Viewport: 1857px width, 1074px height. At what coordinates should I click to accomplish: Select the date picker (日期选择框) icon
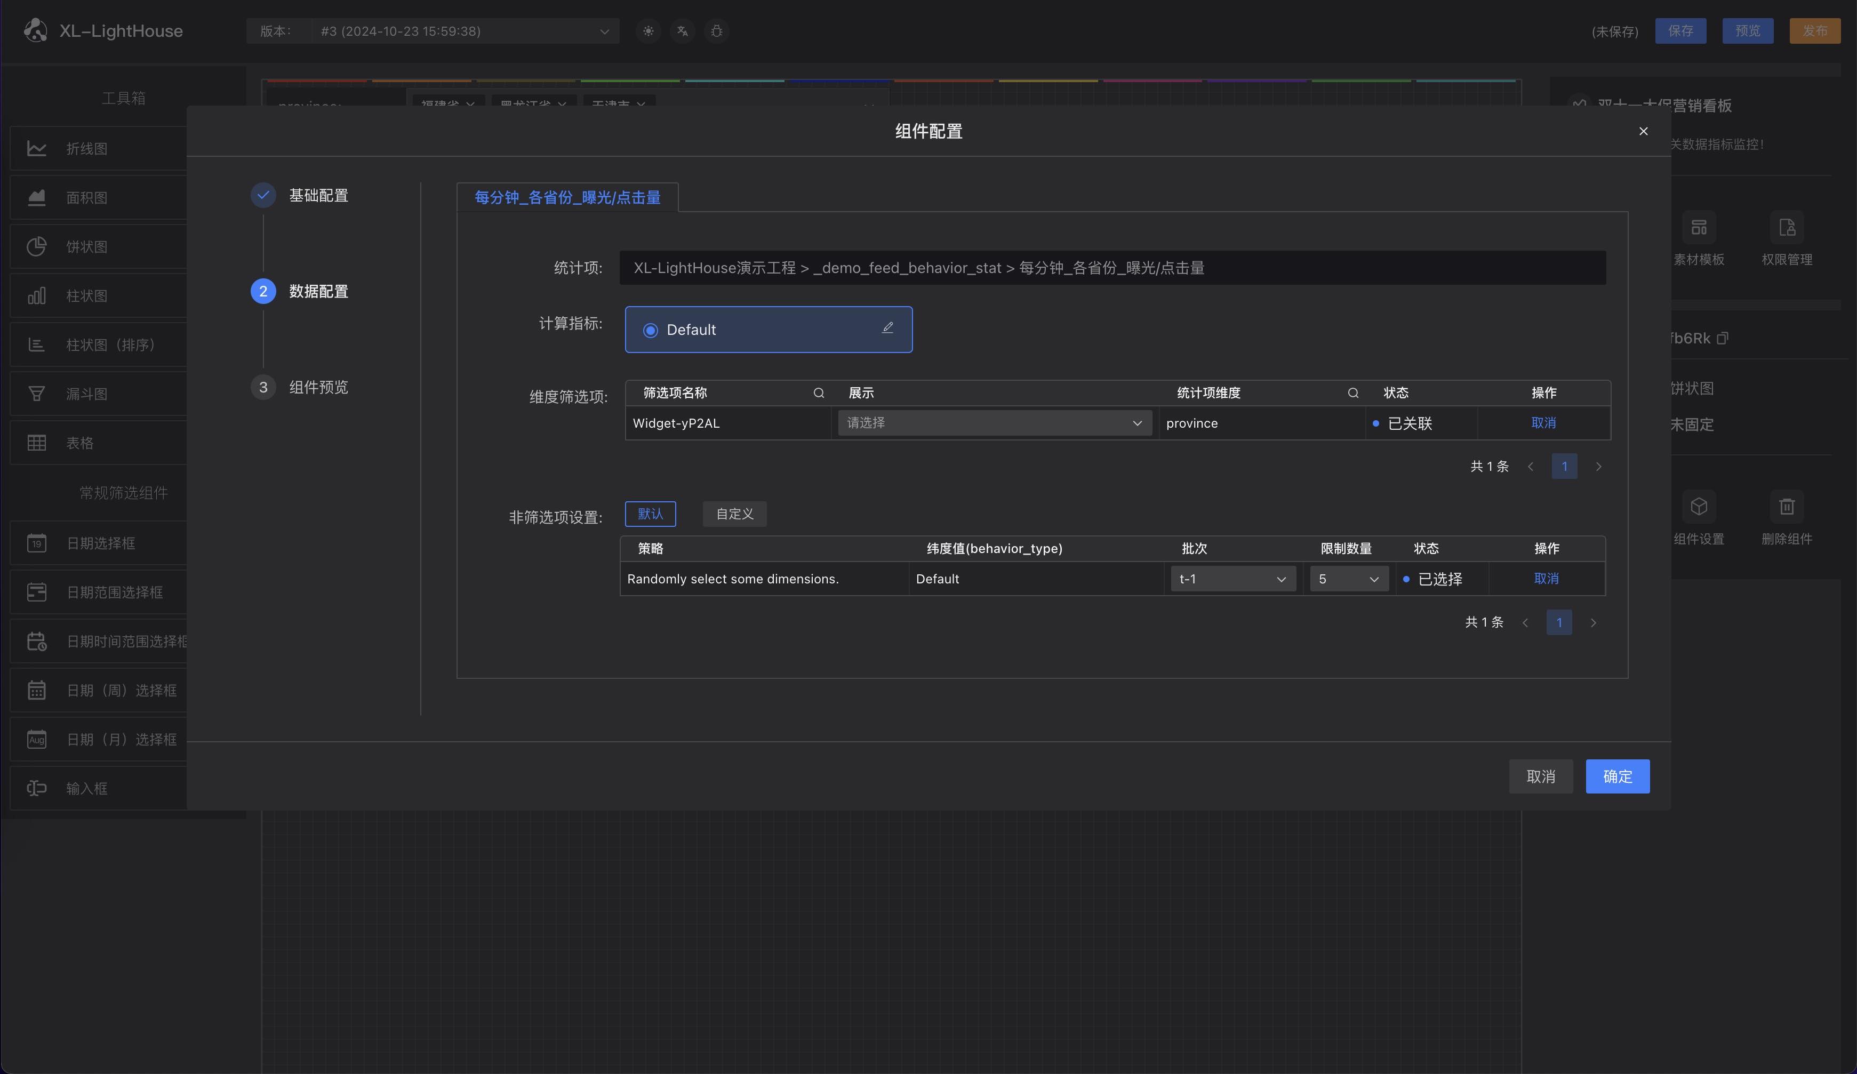37,543
